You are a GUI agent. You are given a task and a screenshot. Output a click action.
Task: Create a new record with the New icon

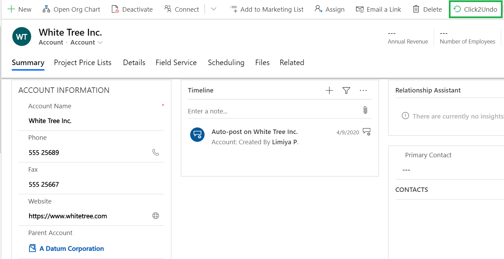[x=20, y=9]
